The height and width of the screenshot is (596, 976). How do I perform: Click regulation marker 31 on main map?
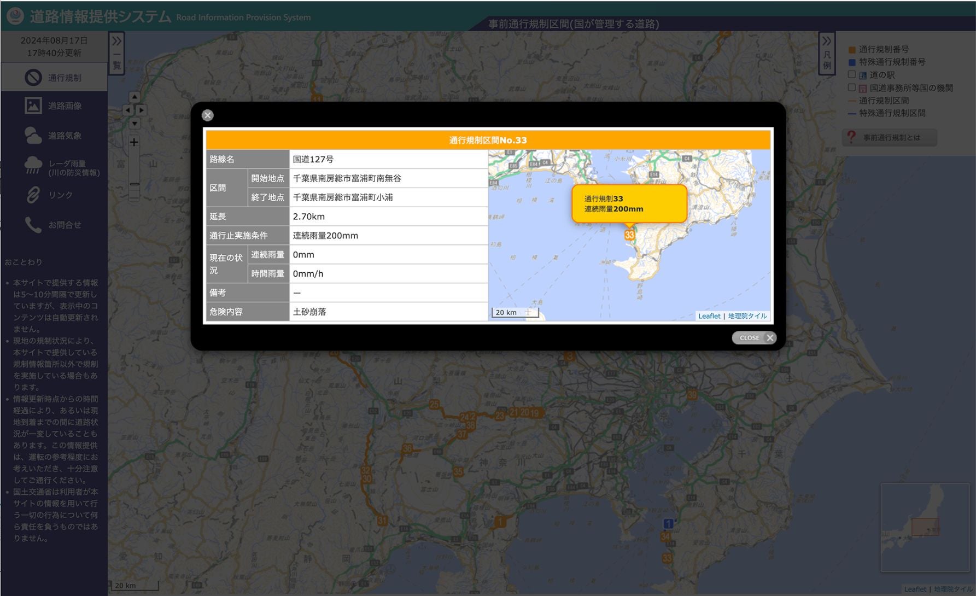click(382, 521)
